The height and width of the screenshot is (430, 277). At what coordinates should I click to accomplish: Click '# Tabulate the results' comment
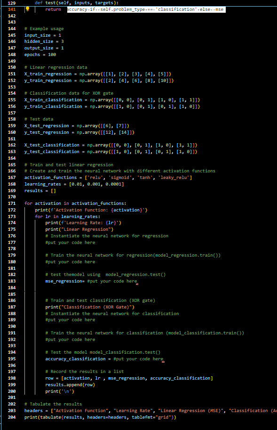coord(53,404)
